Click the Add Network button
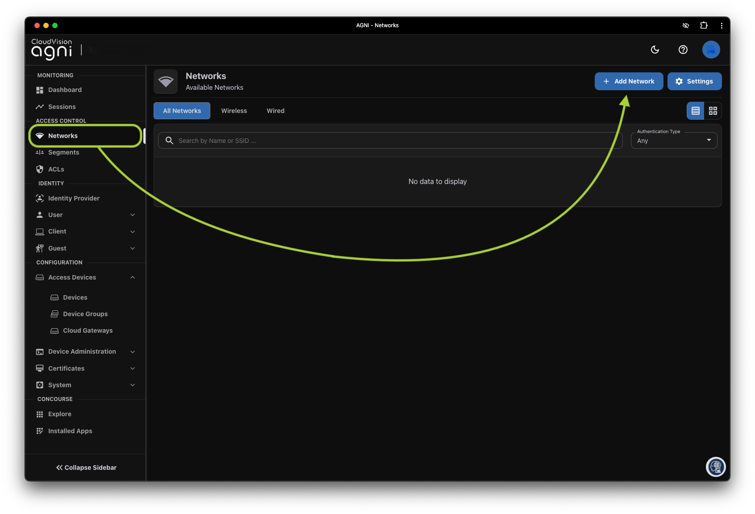 tap(628, 81)
